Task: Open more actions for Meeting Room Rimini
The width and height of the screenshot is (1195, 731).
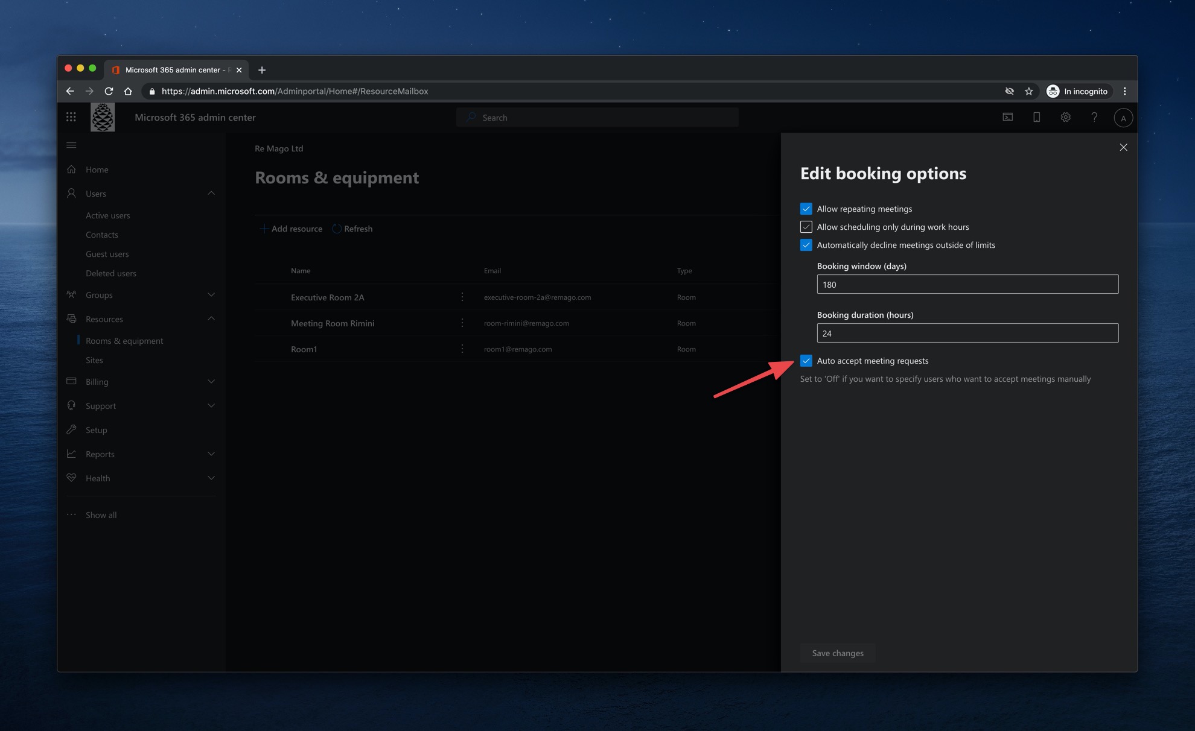Action: [462, 323]
